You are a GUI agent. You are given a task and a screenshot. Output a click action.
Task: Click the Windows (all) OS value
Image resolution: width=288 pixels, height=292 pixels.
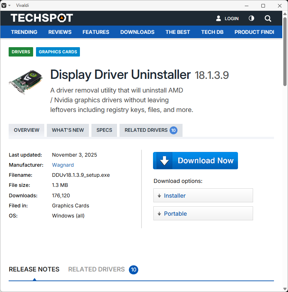pos(68,216)
